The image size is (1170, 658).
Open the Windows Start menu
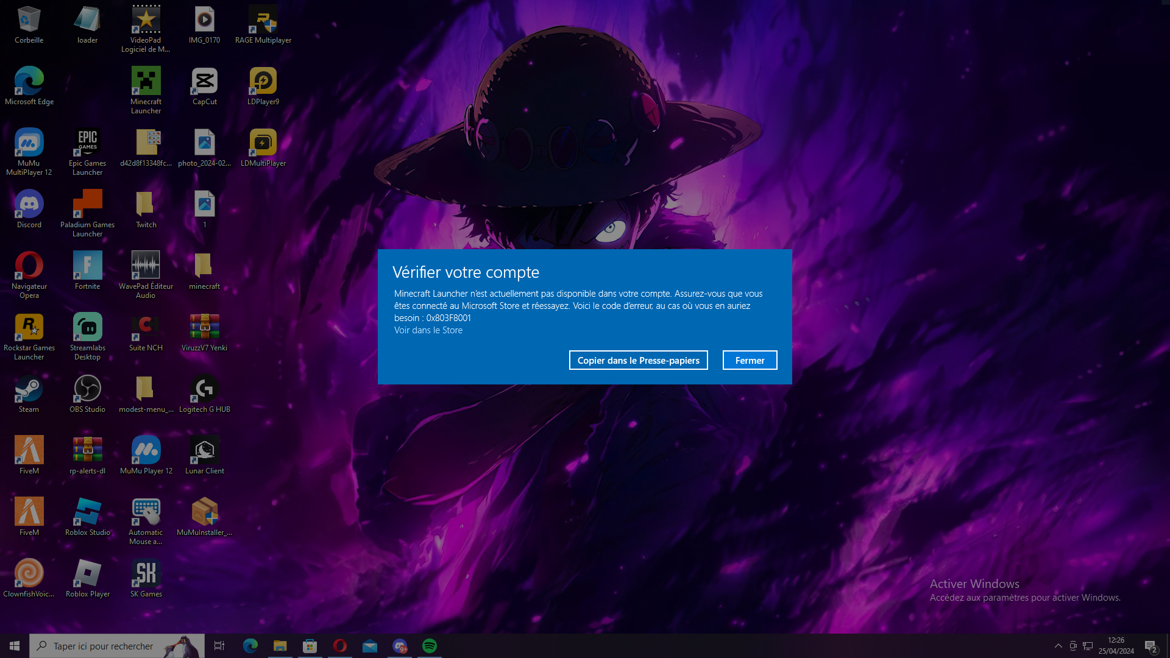15,646
